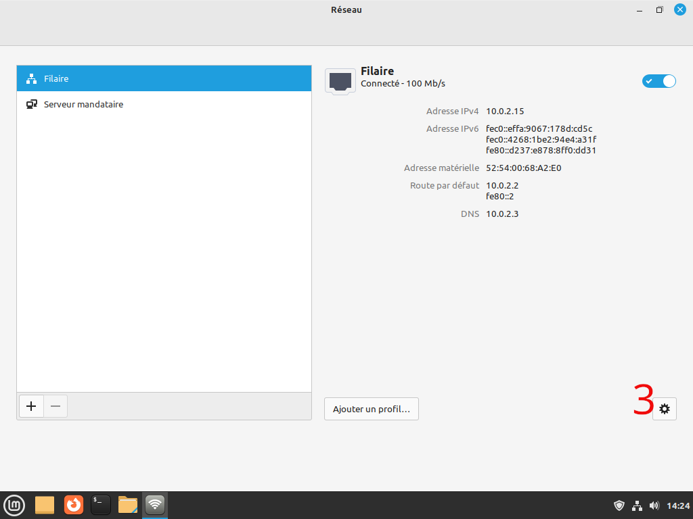Click the IPv4 address 10.0.2.15
693x519 pixels.
coord(505,111)
